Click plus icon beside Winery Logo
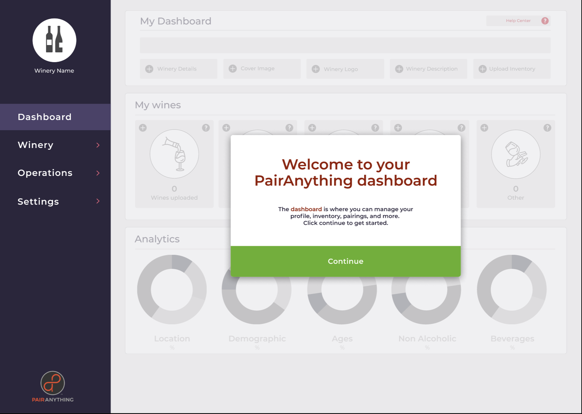The image size is (582, 414). coord(316,69)
